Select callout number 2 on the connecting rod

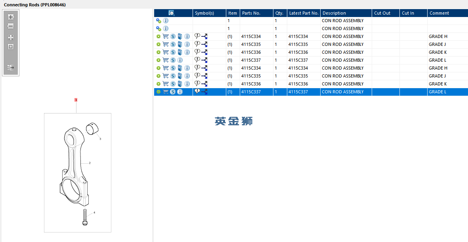pos(90,163)
